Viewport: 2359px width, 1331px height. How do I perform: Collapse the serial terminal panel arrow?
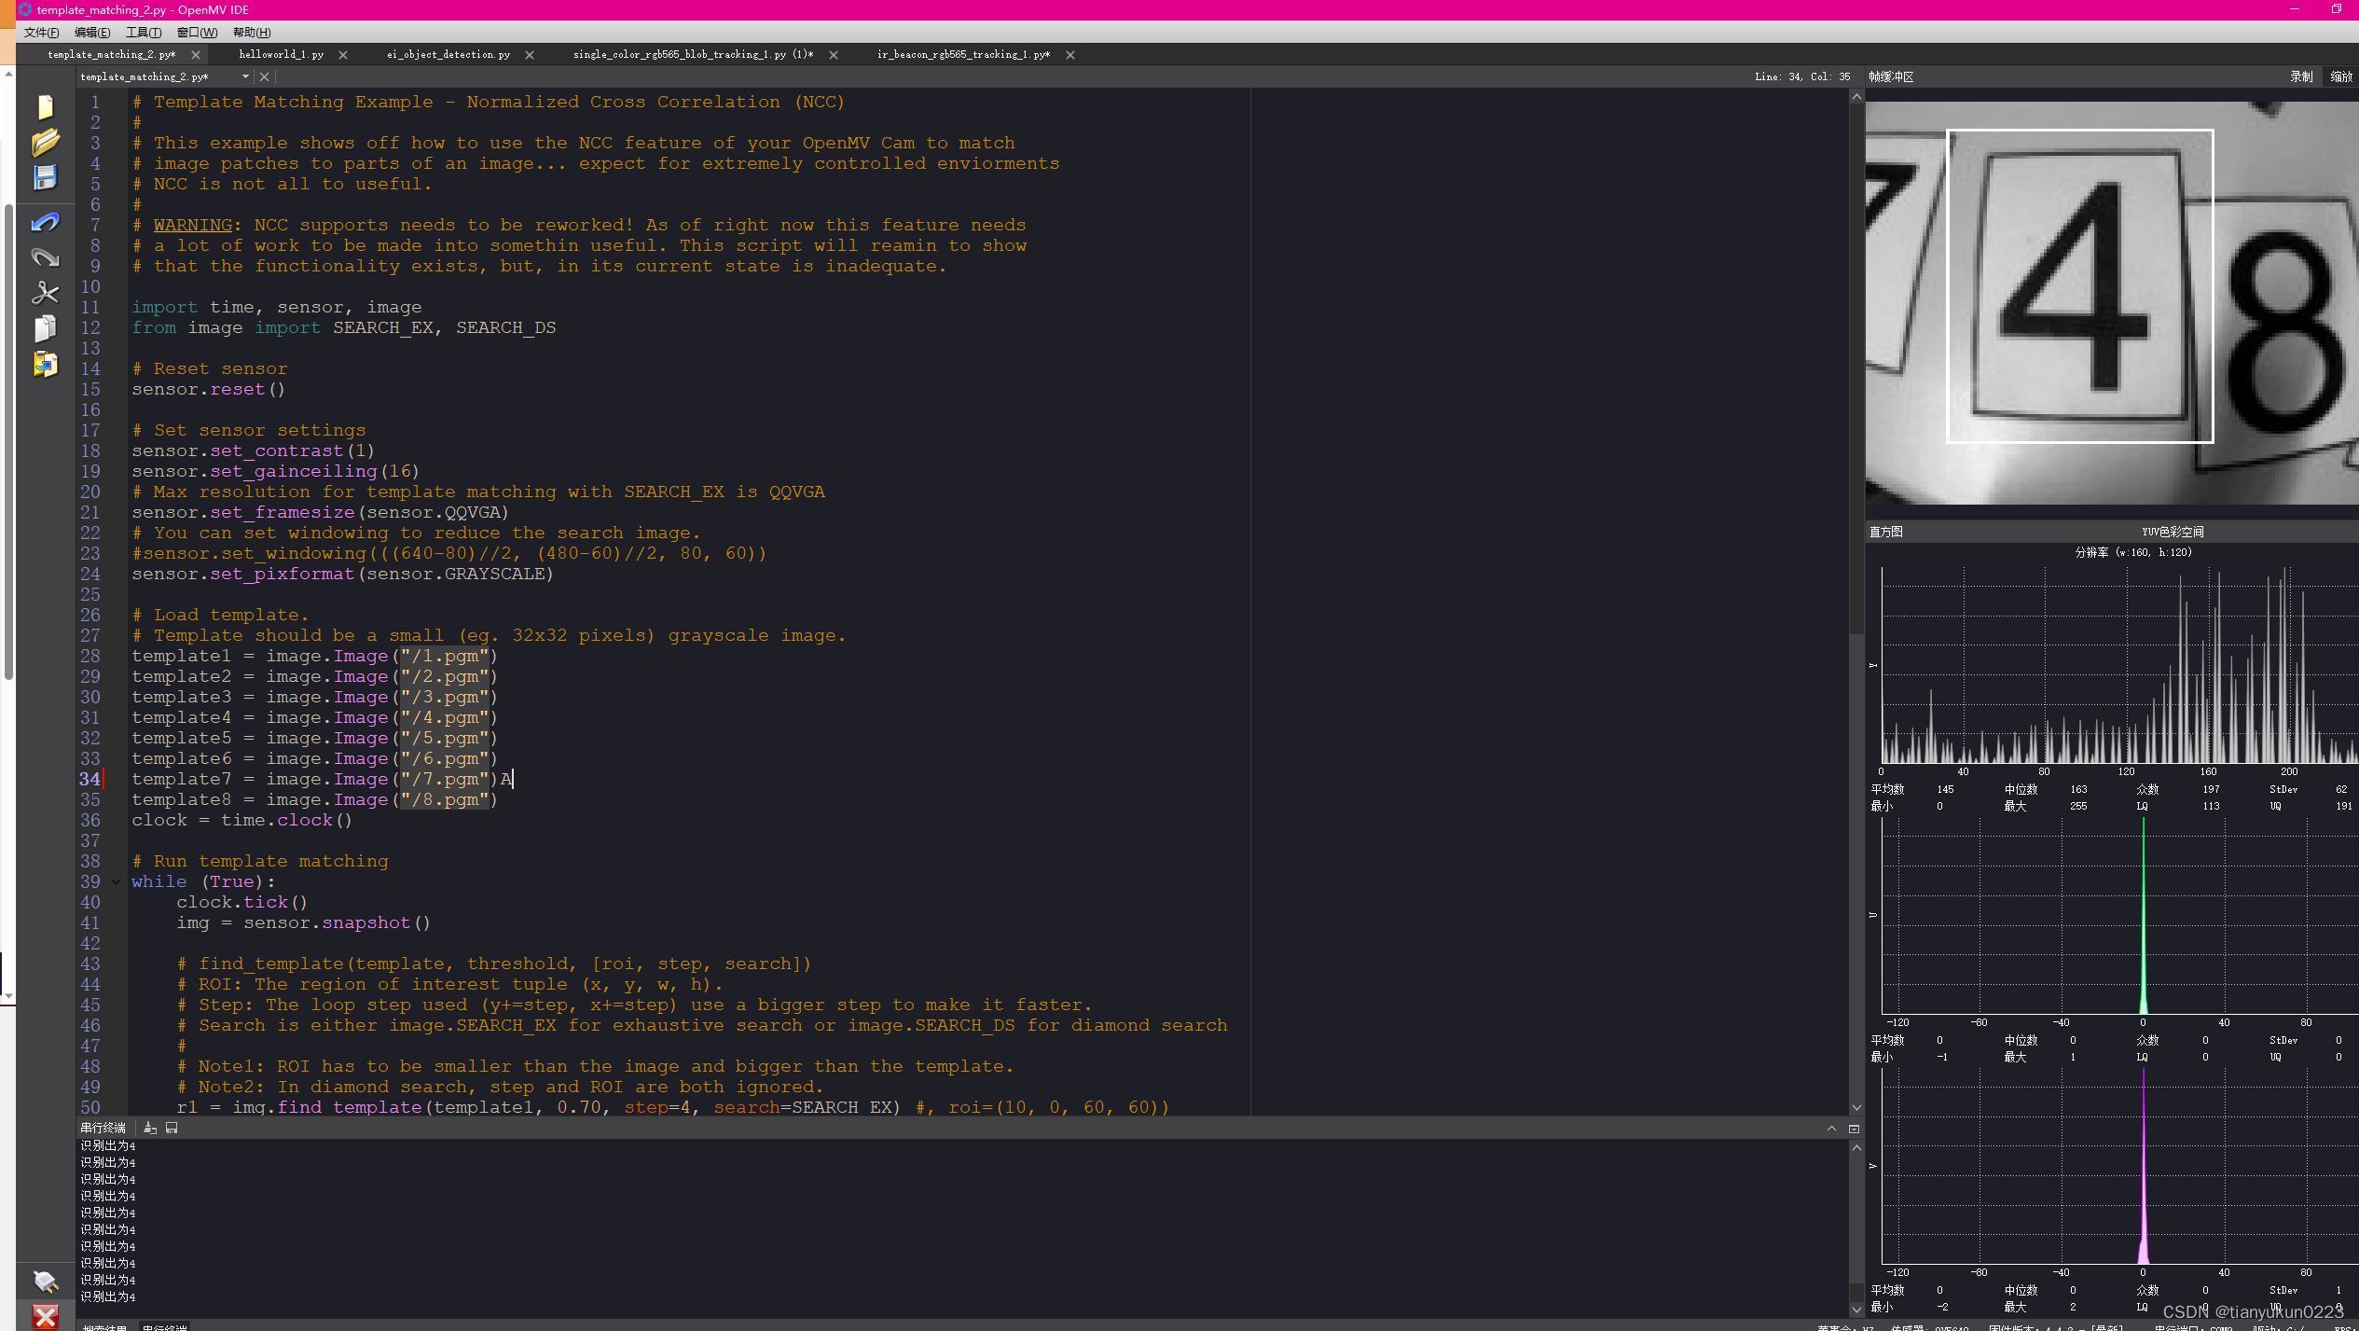[x=1831, y=1128]
